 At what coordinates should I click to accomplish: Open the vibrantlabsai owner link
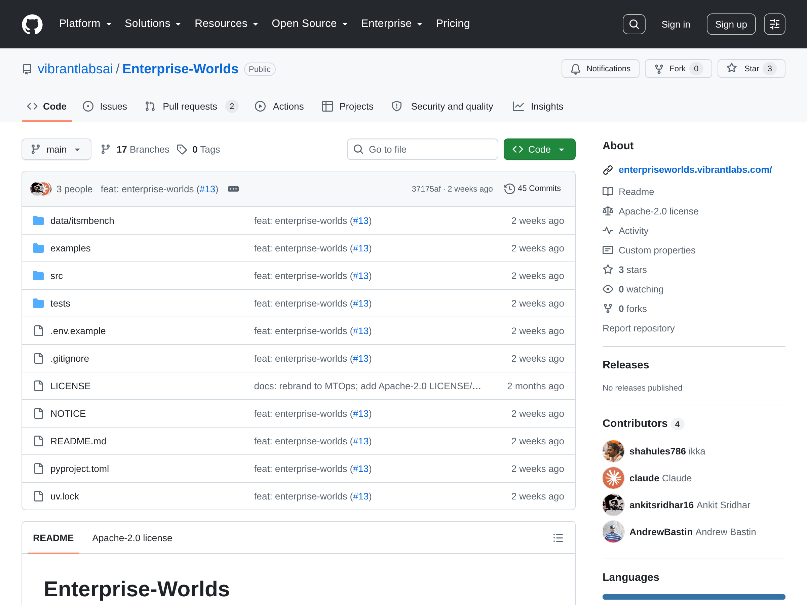(75, 69)
